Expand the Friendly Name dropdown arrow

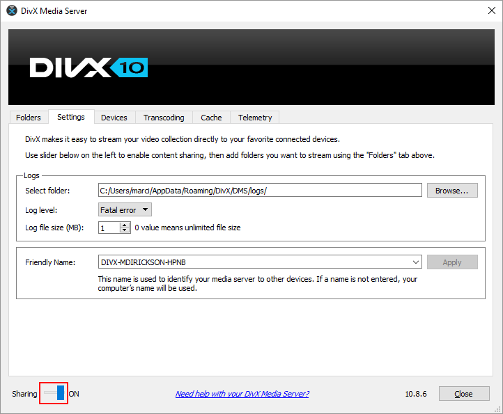(416, 262)
